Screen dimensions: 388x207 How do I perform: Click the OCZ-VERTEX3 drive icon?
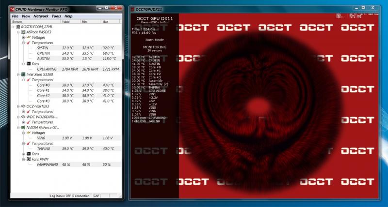point(23,106)
